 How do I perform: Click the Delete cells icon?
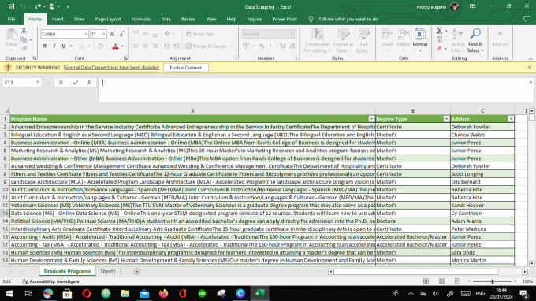coord(404,34)
